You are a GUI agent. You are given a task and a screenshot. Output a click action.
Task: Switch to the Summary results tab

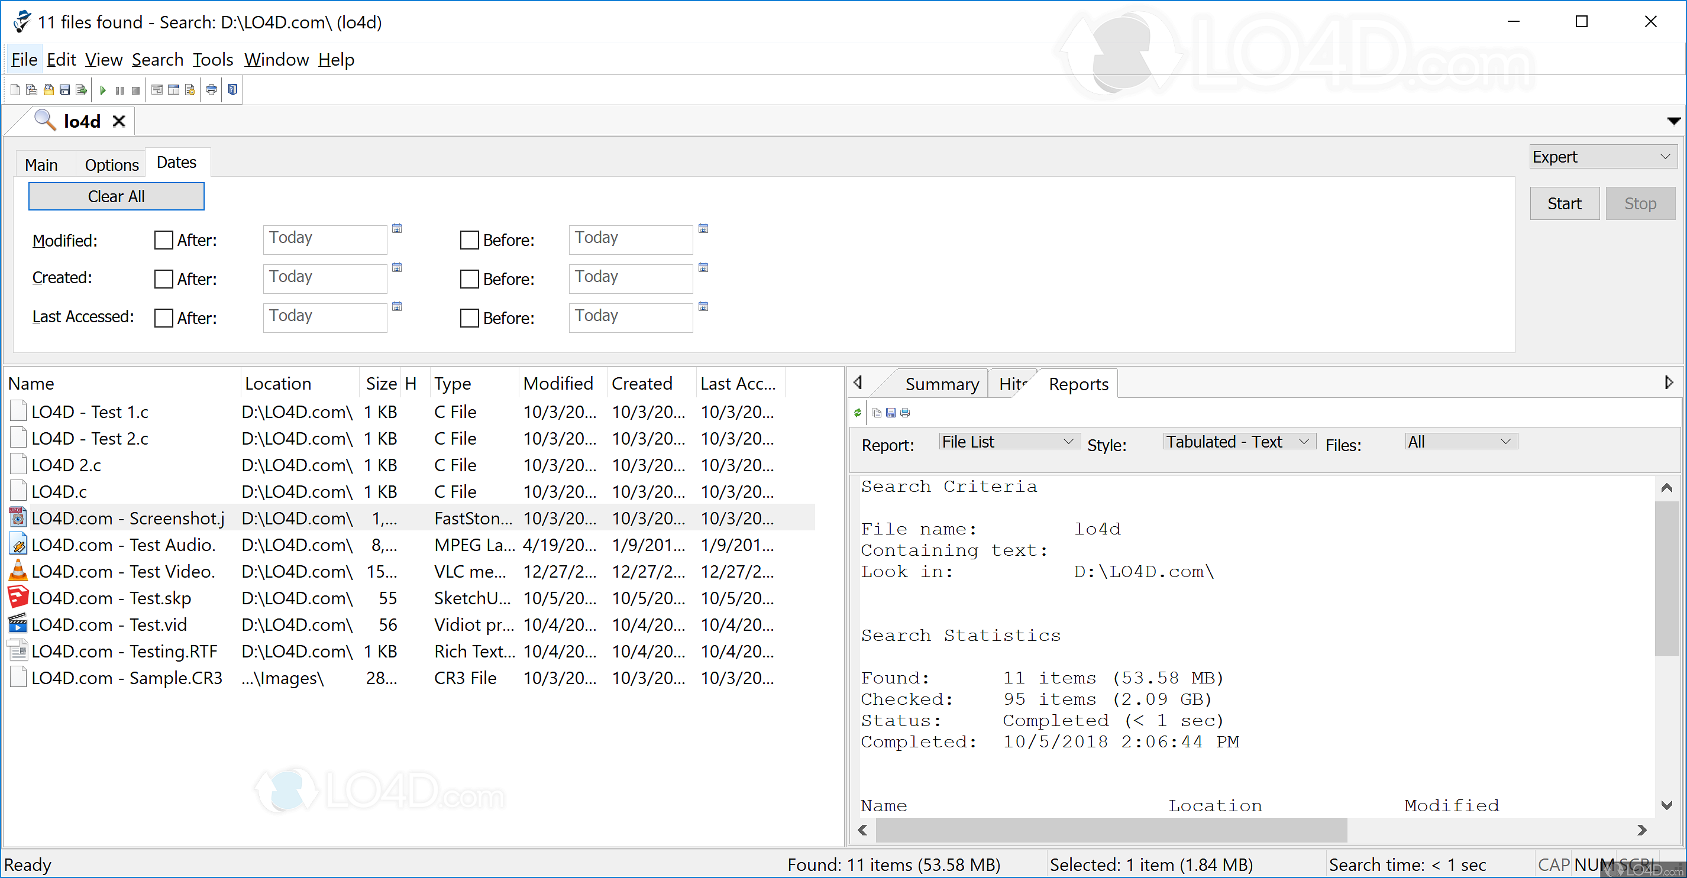tap(942, 384)
